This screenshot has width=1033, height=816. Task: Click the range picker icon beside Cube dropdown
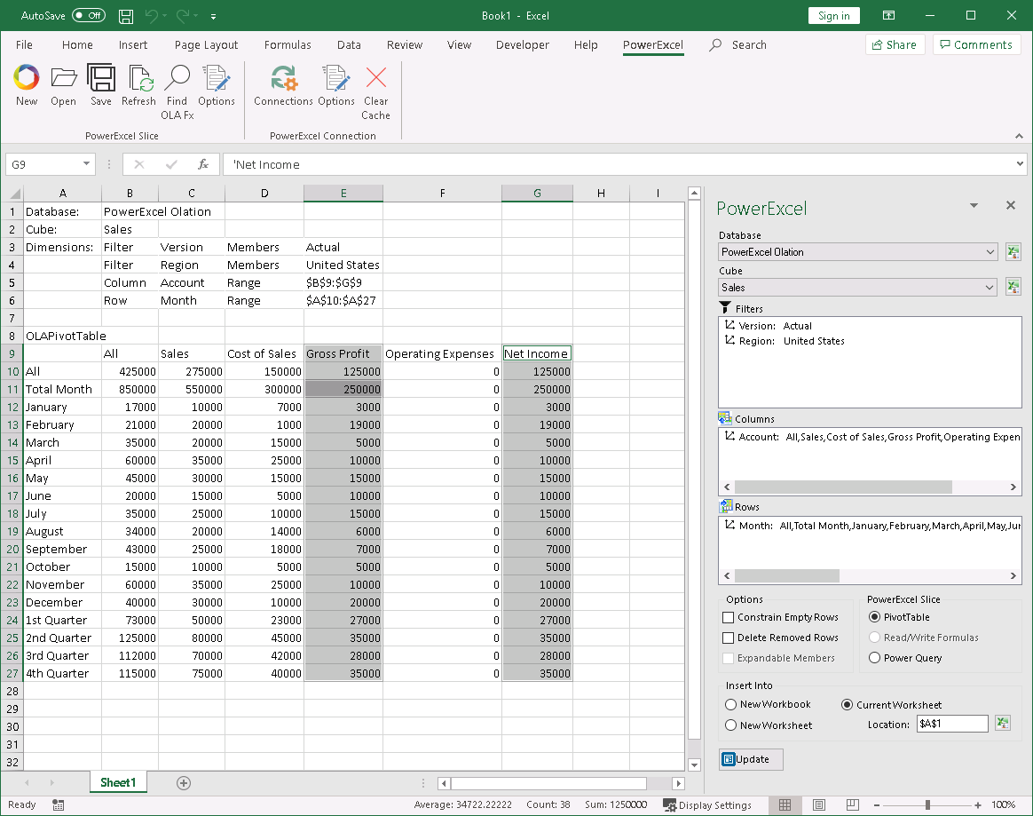(1013, 288)
